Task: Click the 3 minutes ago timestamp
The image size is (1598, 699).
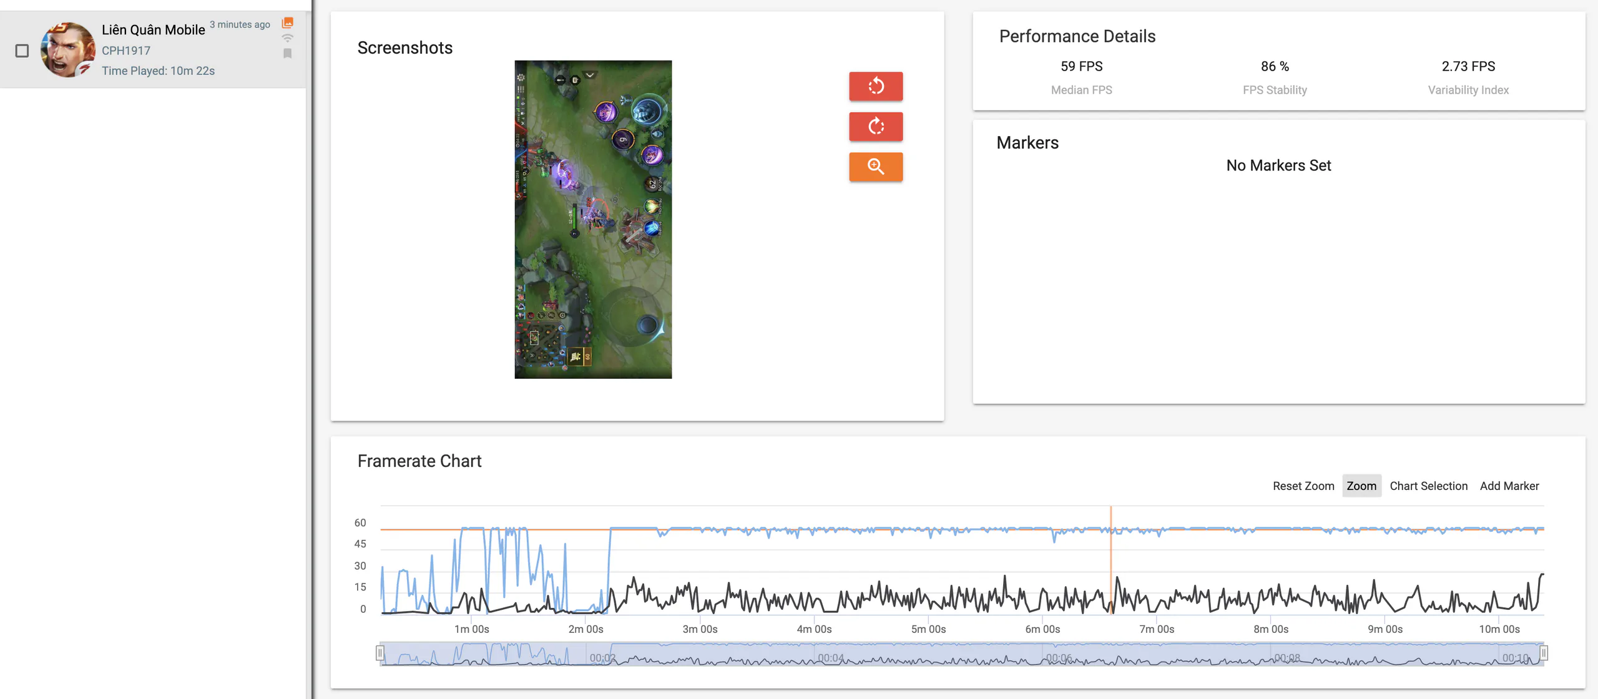Action: point(240,24)
